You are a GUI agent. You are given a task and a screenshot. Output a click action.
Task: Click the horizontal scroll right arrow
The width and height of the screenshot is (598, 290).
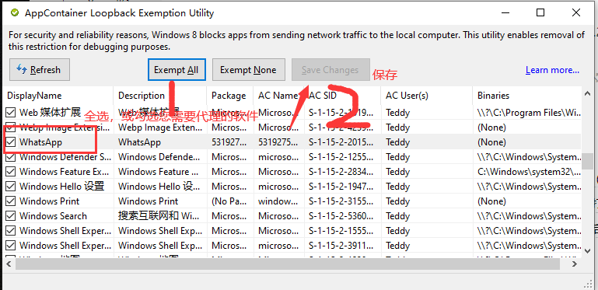pos(575,264)
